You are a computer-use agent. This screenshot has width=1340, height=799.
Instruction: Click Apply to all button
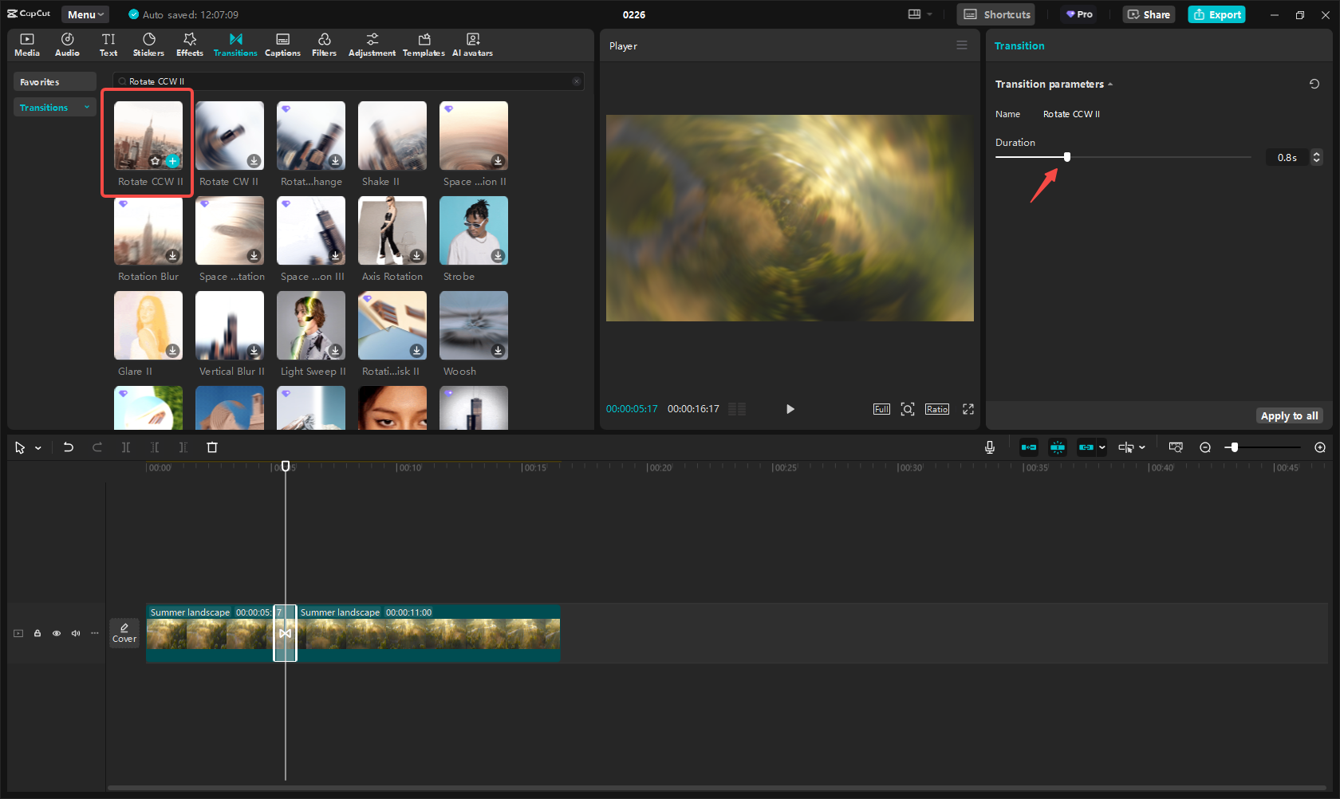[1289, 415]
